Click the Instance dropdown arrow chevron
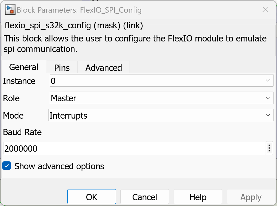Viewport: 277px width, 206px height. tap(268, 81)
